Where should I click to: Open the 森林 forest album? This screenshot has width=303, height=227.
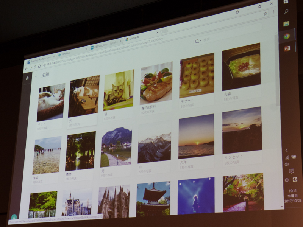(x=80, y=151)
